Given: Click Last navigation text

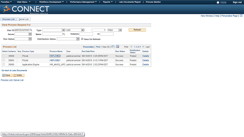Looking at the screenshot, I should 148,47.
